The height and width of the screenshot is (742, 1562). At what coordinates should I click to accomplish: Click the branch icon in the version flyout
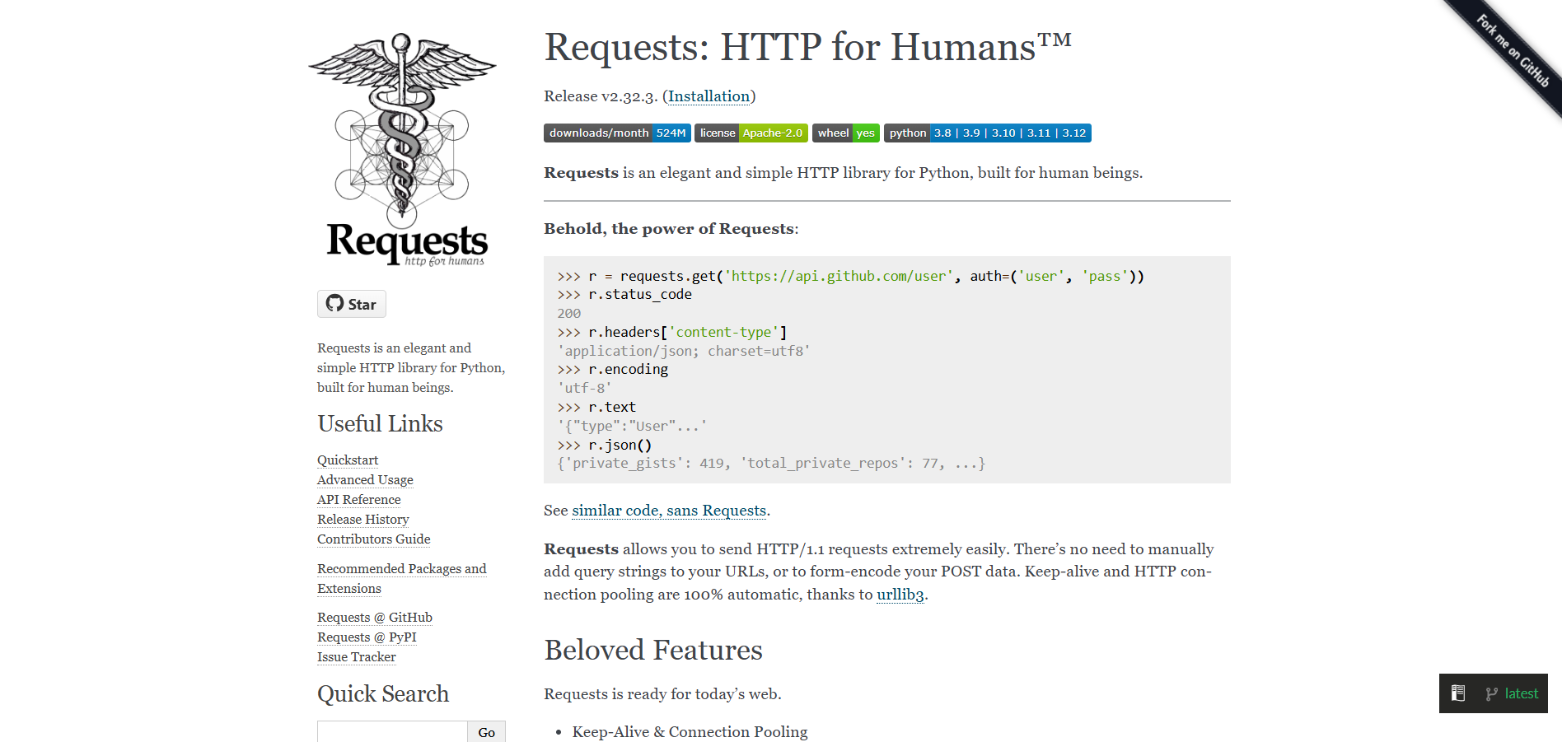click(x=1492, y=693)
